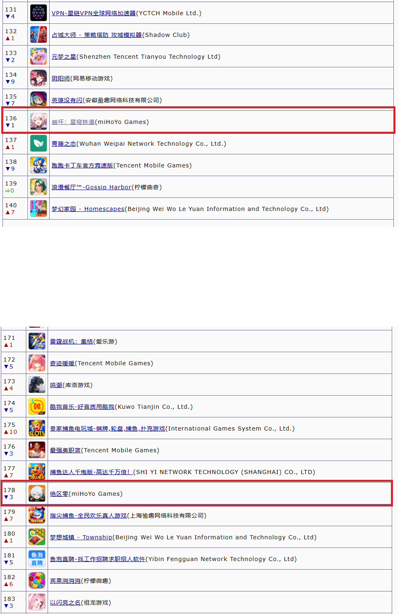Click the 雷霆战机：集结 game icon
The width and height of the screenshot is (402, 614).
37,341
